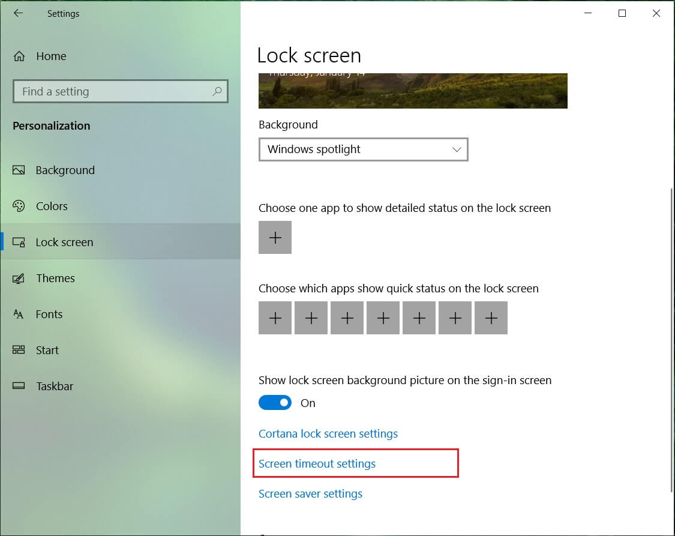Maximize the Settings window
The image size is (675, 536).
(622, 13)
